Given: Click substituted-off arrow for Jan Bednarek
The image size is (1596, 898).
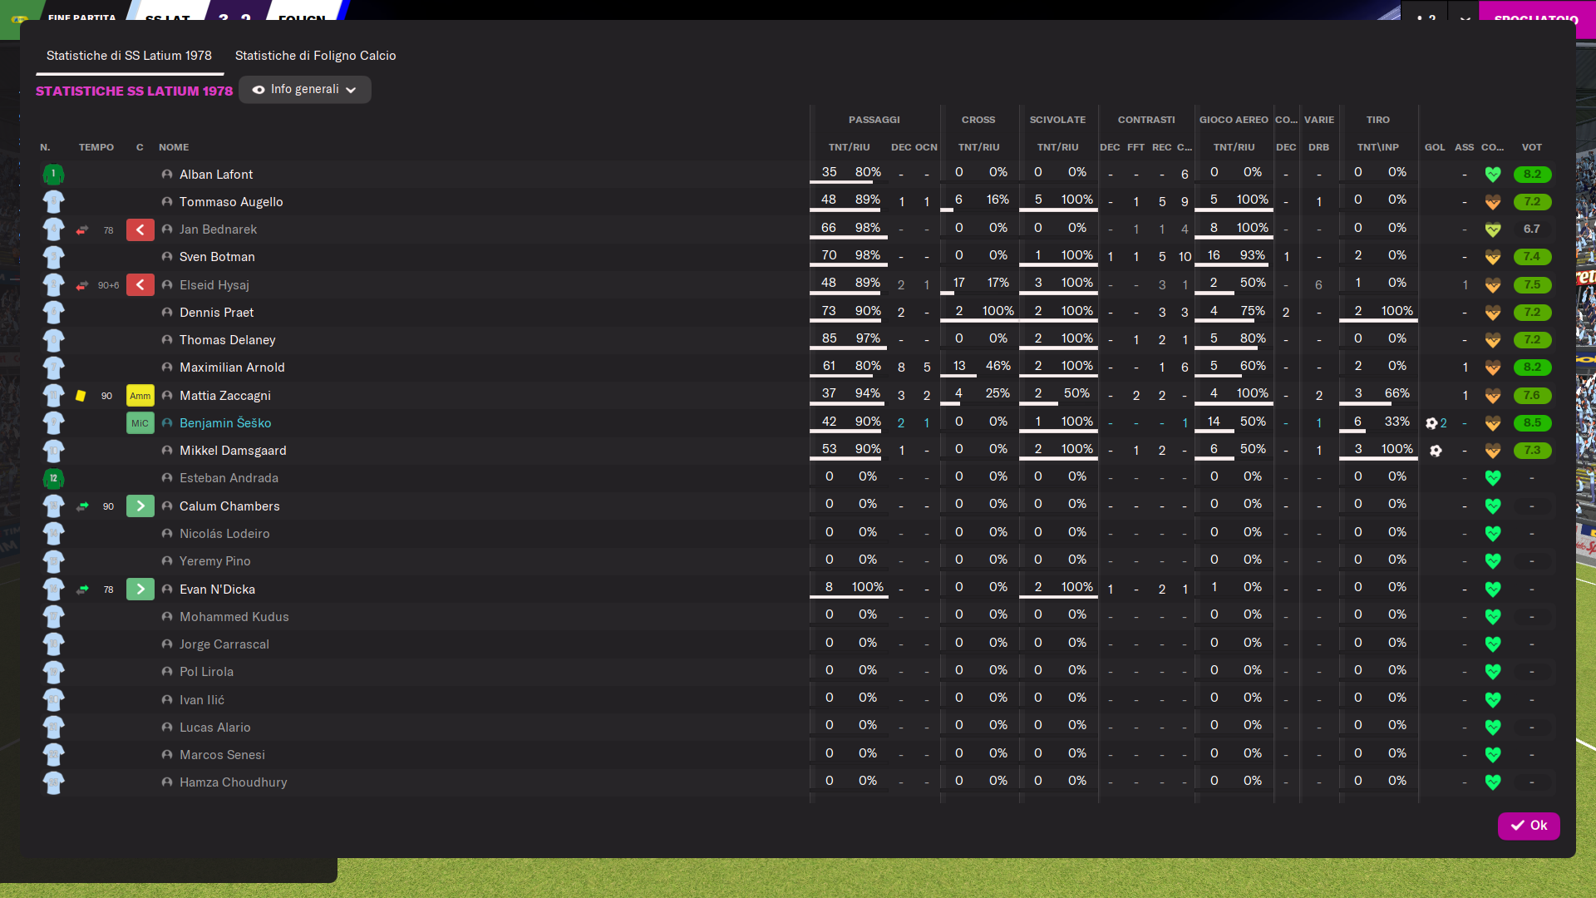Looking at the screenshot, I should coord(140,229).
